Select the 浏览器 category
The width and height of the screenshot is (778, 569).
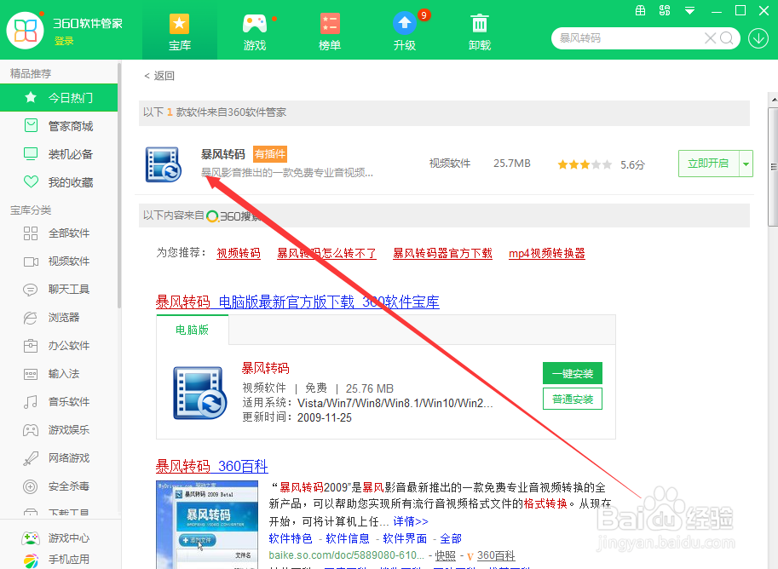[59, 318]
